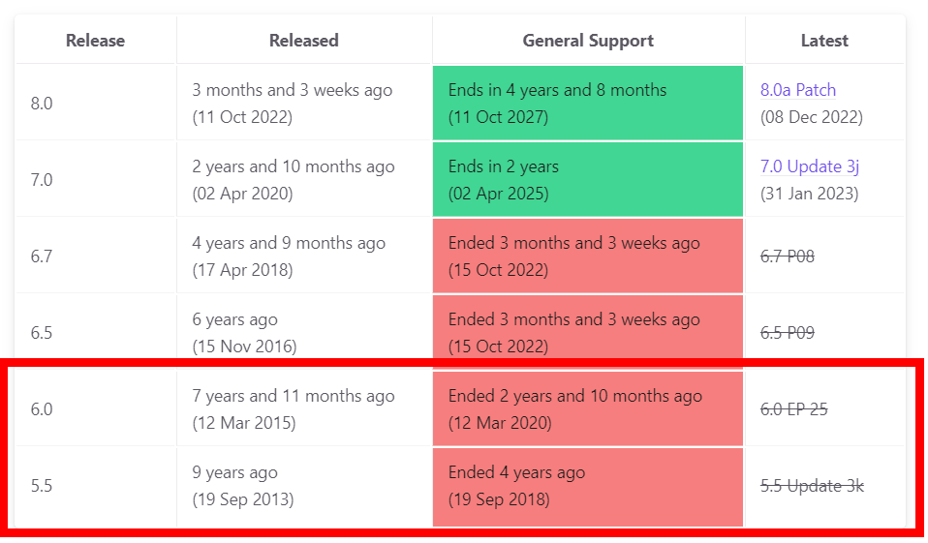
Task: Click the General Support column header
Action: 587,41
